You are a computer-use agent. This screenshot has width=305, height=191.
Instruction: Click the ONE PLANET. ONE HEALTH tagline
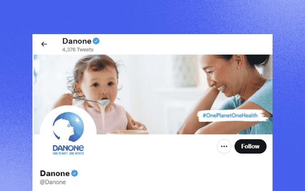68,153
